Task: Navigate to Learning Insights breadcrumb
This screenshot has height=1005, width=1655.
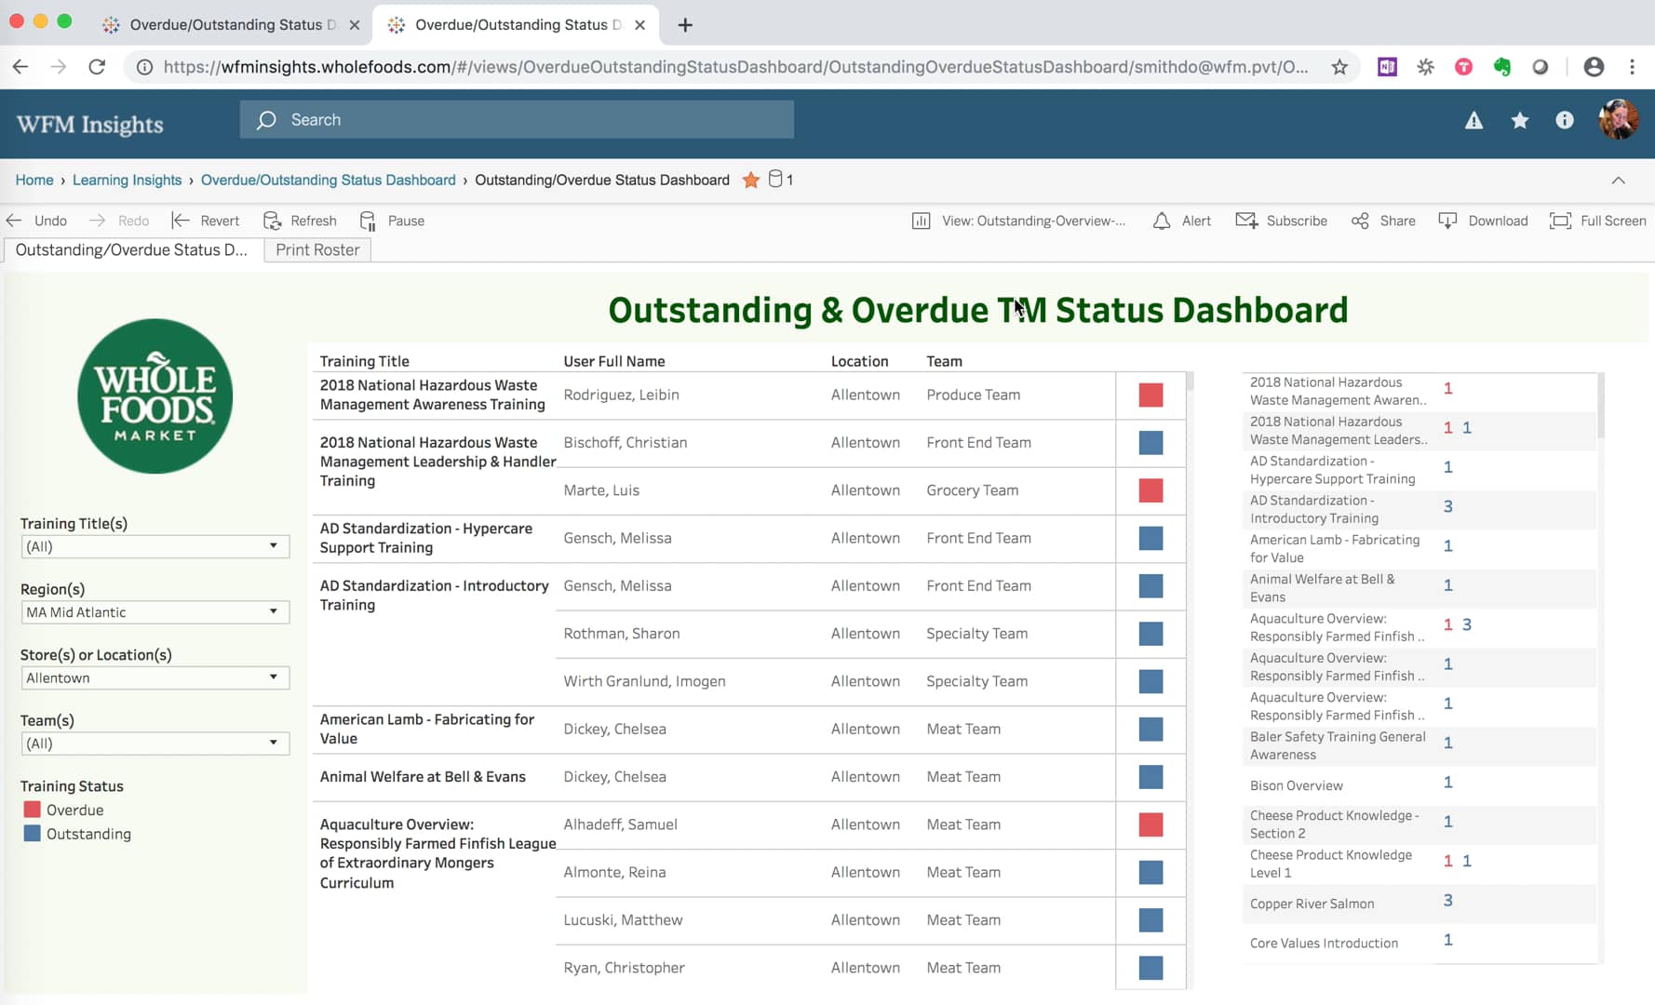Action: [127, 180]
